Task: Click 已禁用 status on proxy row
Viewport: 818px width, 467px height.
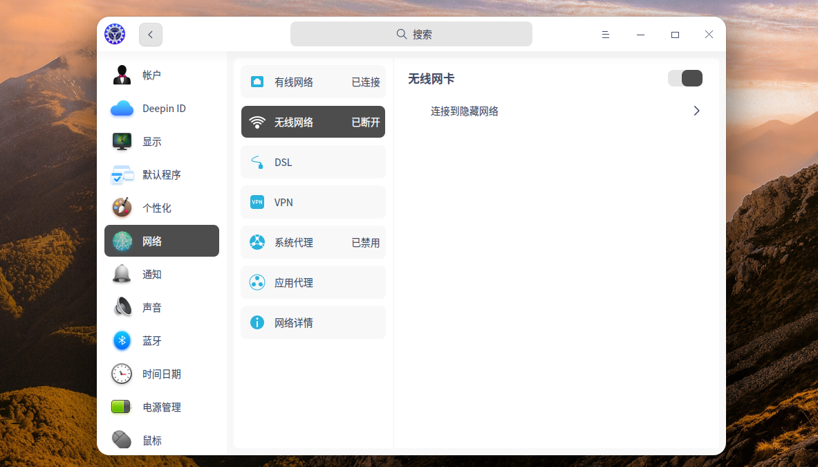Action: [x=366, y=243]
